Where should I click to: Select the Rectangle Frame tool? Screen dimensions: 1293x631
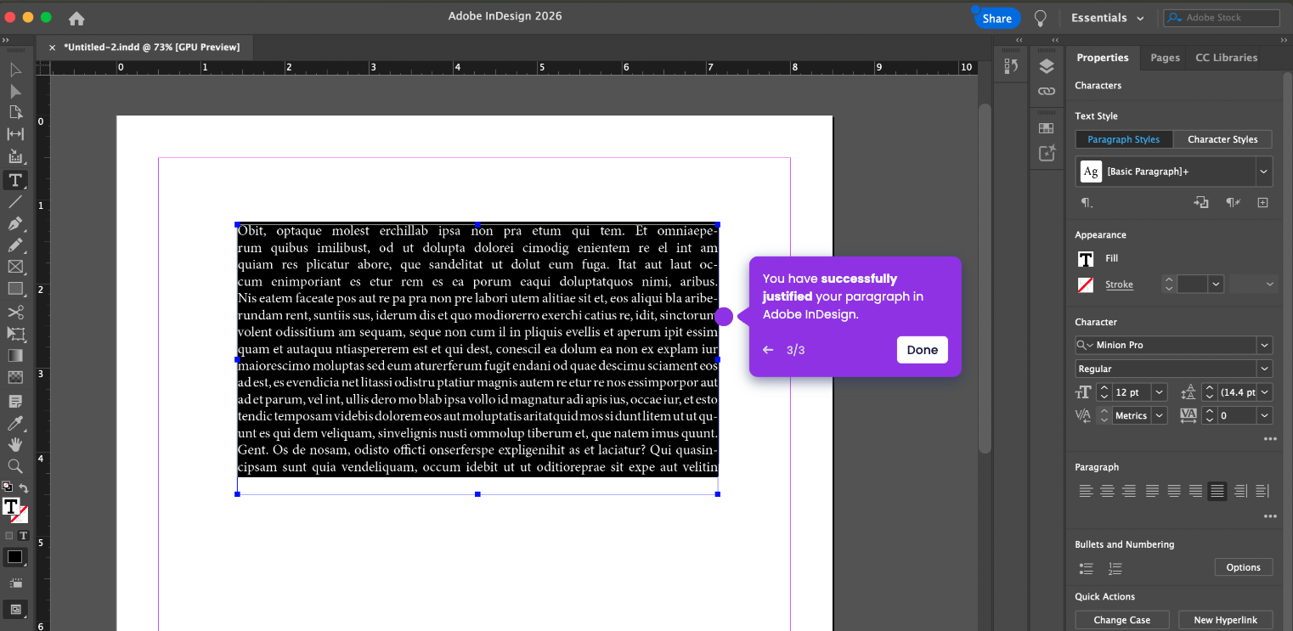(x=15, y=268)
